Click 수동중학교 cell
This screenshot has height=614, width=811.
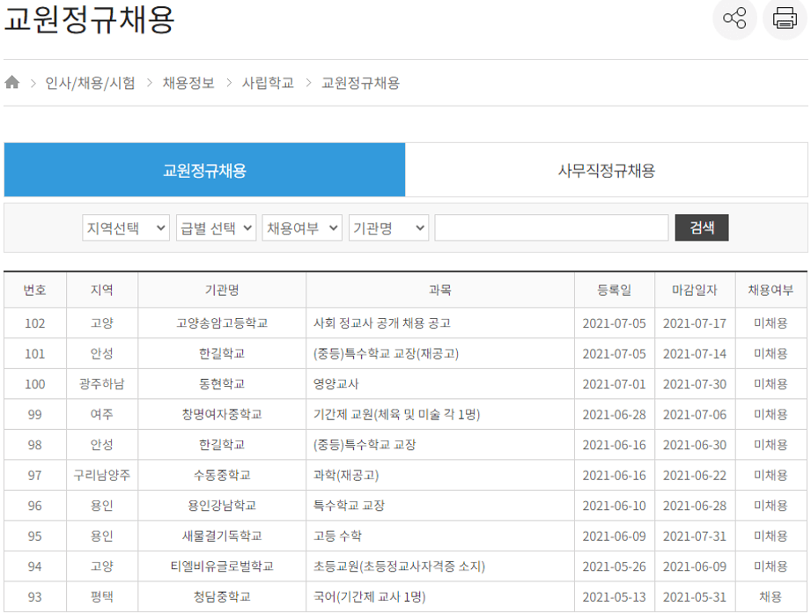(222, 476)
